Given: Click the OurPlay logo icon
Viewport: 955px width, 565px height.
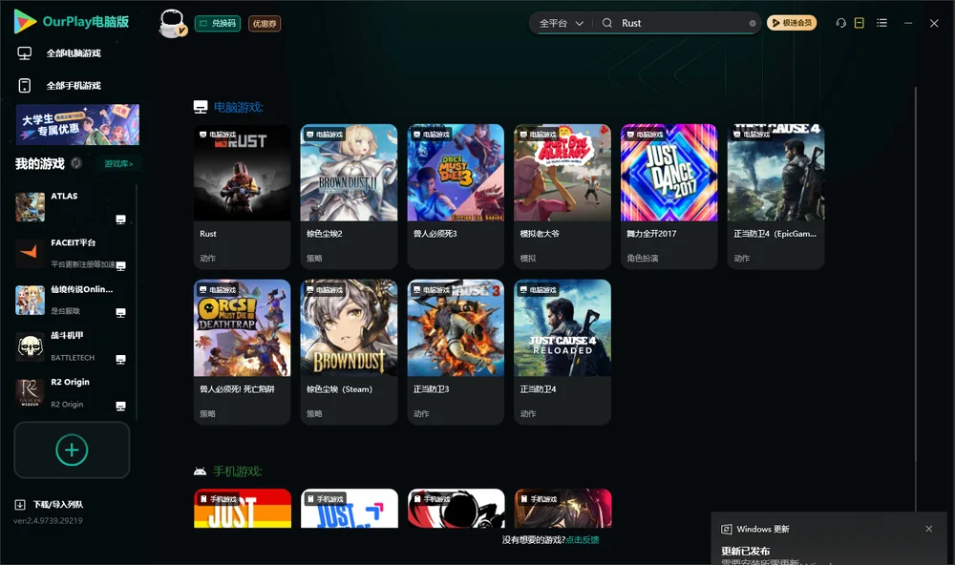Looking at the screenshot, I should point(25,21).
